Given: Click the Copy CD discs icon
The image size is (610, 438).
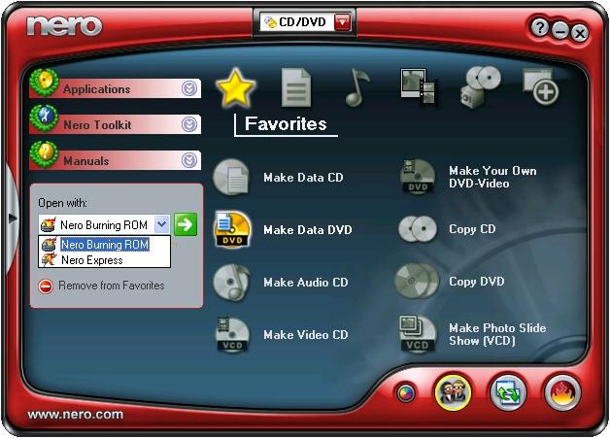Looking at the screenshot, I should 418,229.
